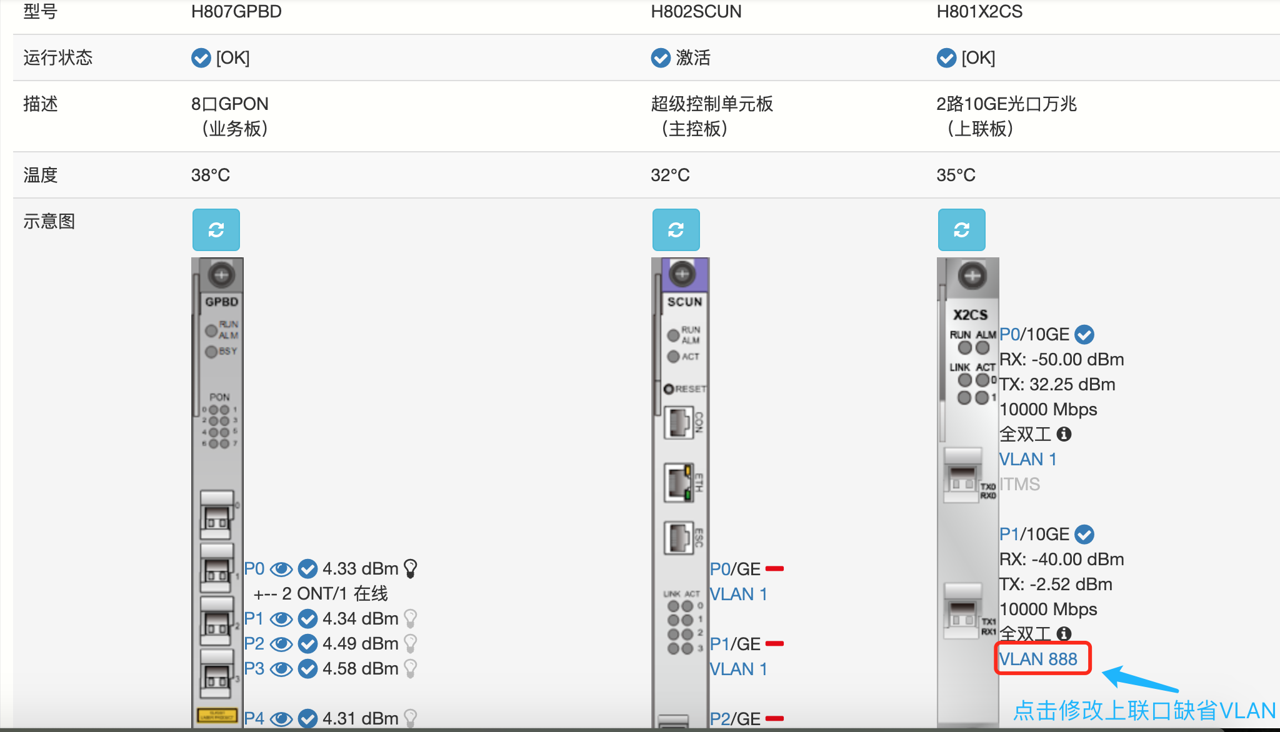Click red down-status icon for P1/GE
This screenshot has width=1280, height=732.
[775, 644]
